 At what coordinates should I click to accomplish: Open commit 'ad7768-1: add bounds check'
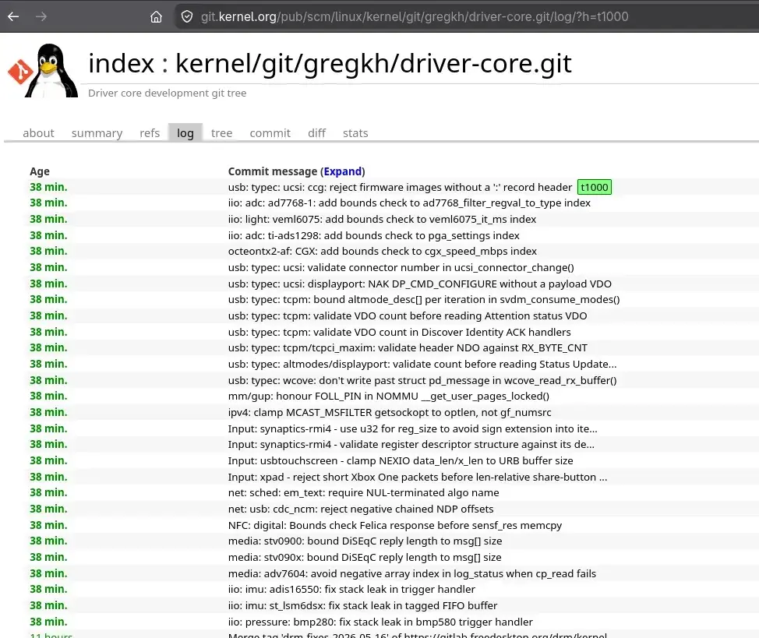(x=409, y=203)
